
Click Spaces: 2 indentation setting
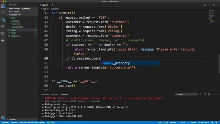[x=174, y=123]
